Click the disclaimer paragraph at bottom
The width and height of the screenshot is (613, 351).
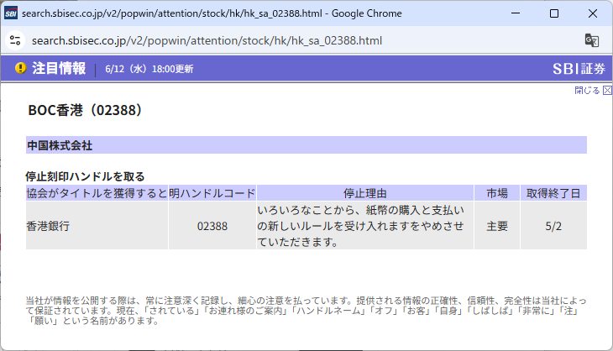pos(306,311)
